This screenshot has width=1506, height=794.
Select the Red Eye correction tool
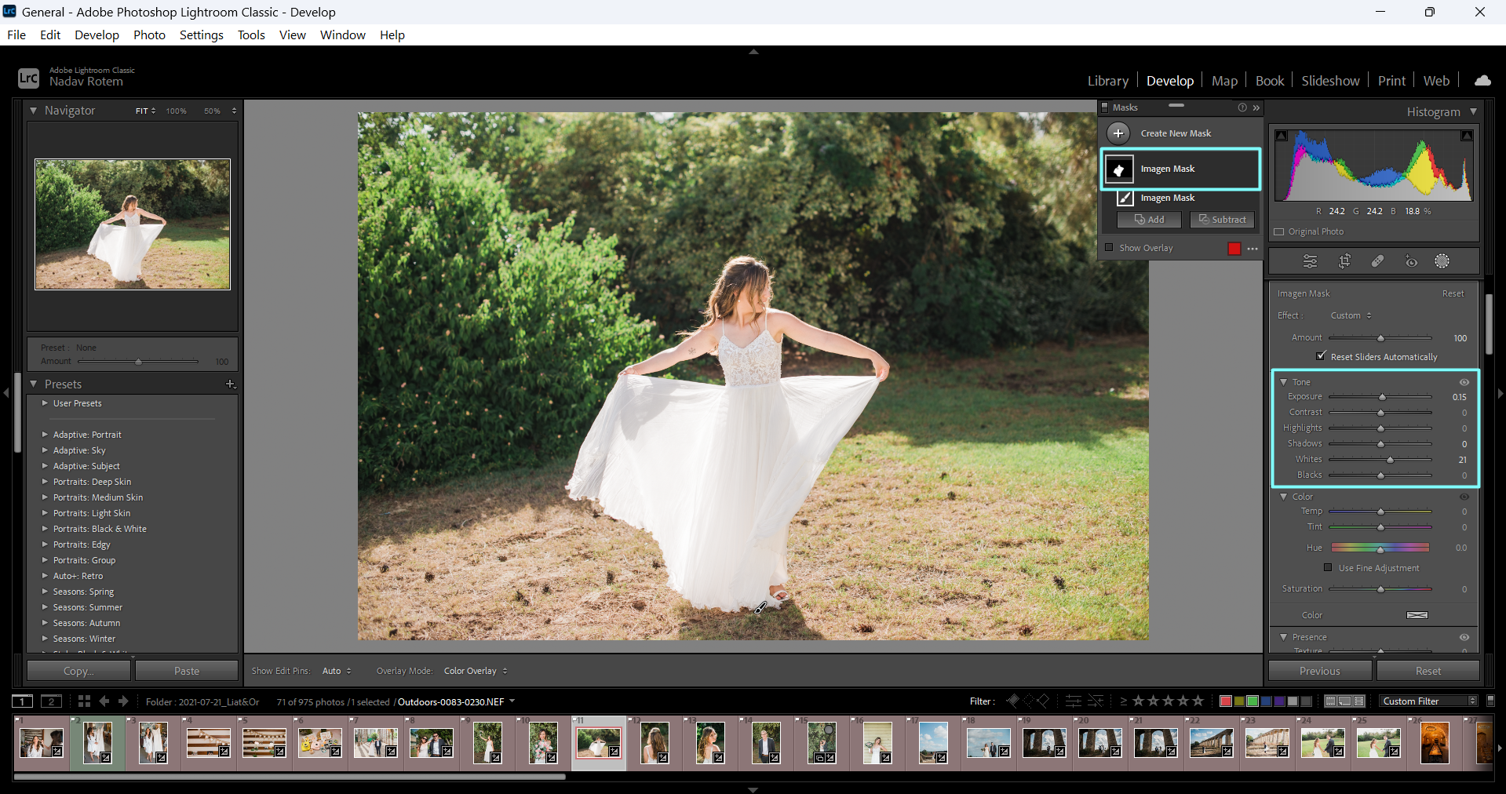tap(1411, 261)
